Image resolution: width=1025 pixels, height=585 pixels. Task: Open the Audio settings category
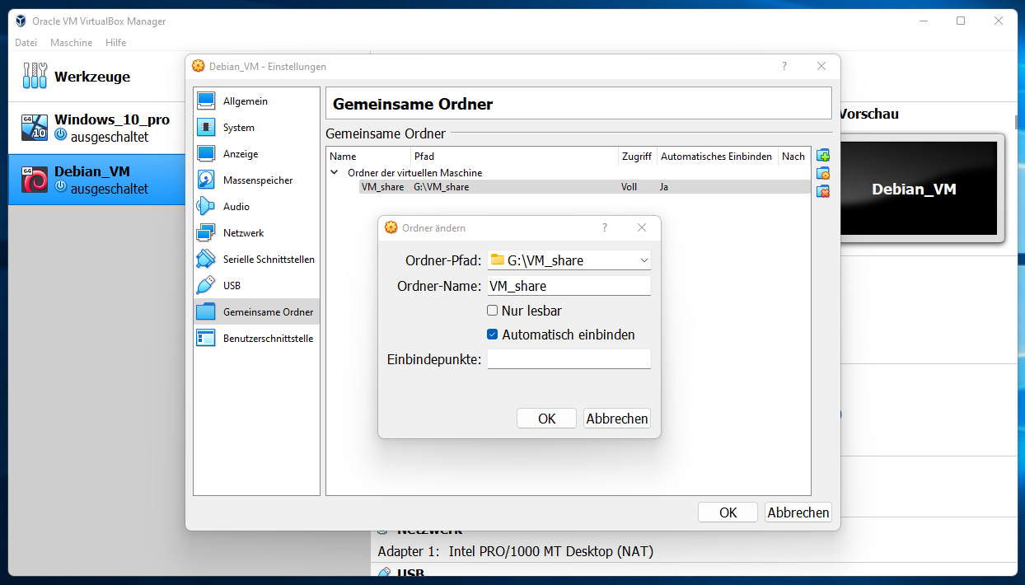[256, 207]
